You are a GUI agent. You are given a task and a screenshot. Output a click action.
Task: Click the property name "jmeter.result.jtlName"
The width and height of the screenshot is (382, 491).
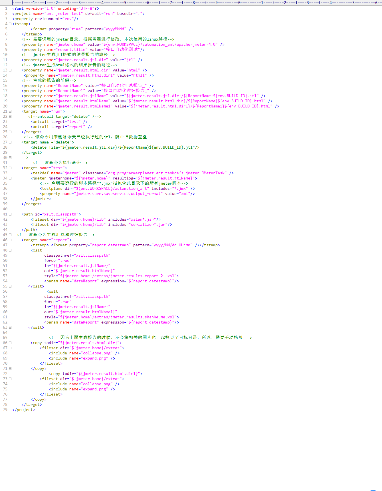(82, 96)
